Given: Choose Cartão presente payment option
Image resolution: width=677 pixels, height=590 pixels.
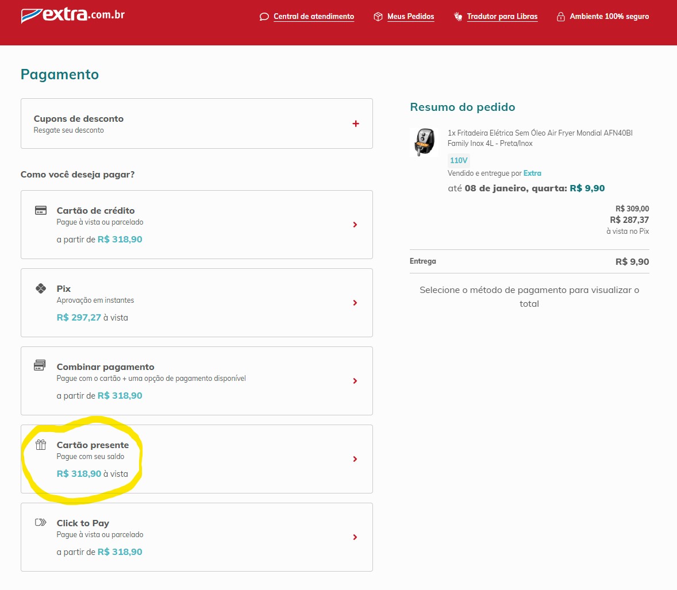Looking at the screenshot, I should tap(197, 459).
